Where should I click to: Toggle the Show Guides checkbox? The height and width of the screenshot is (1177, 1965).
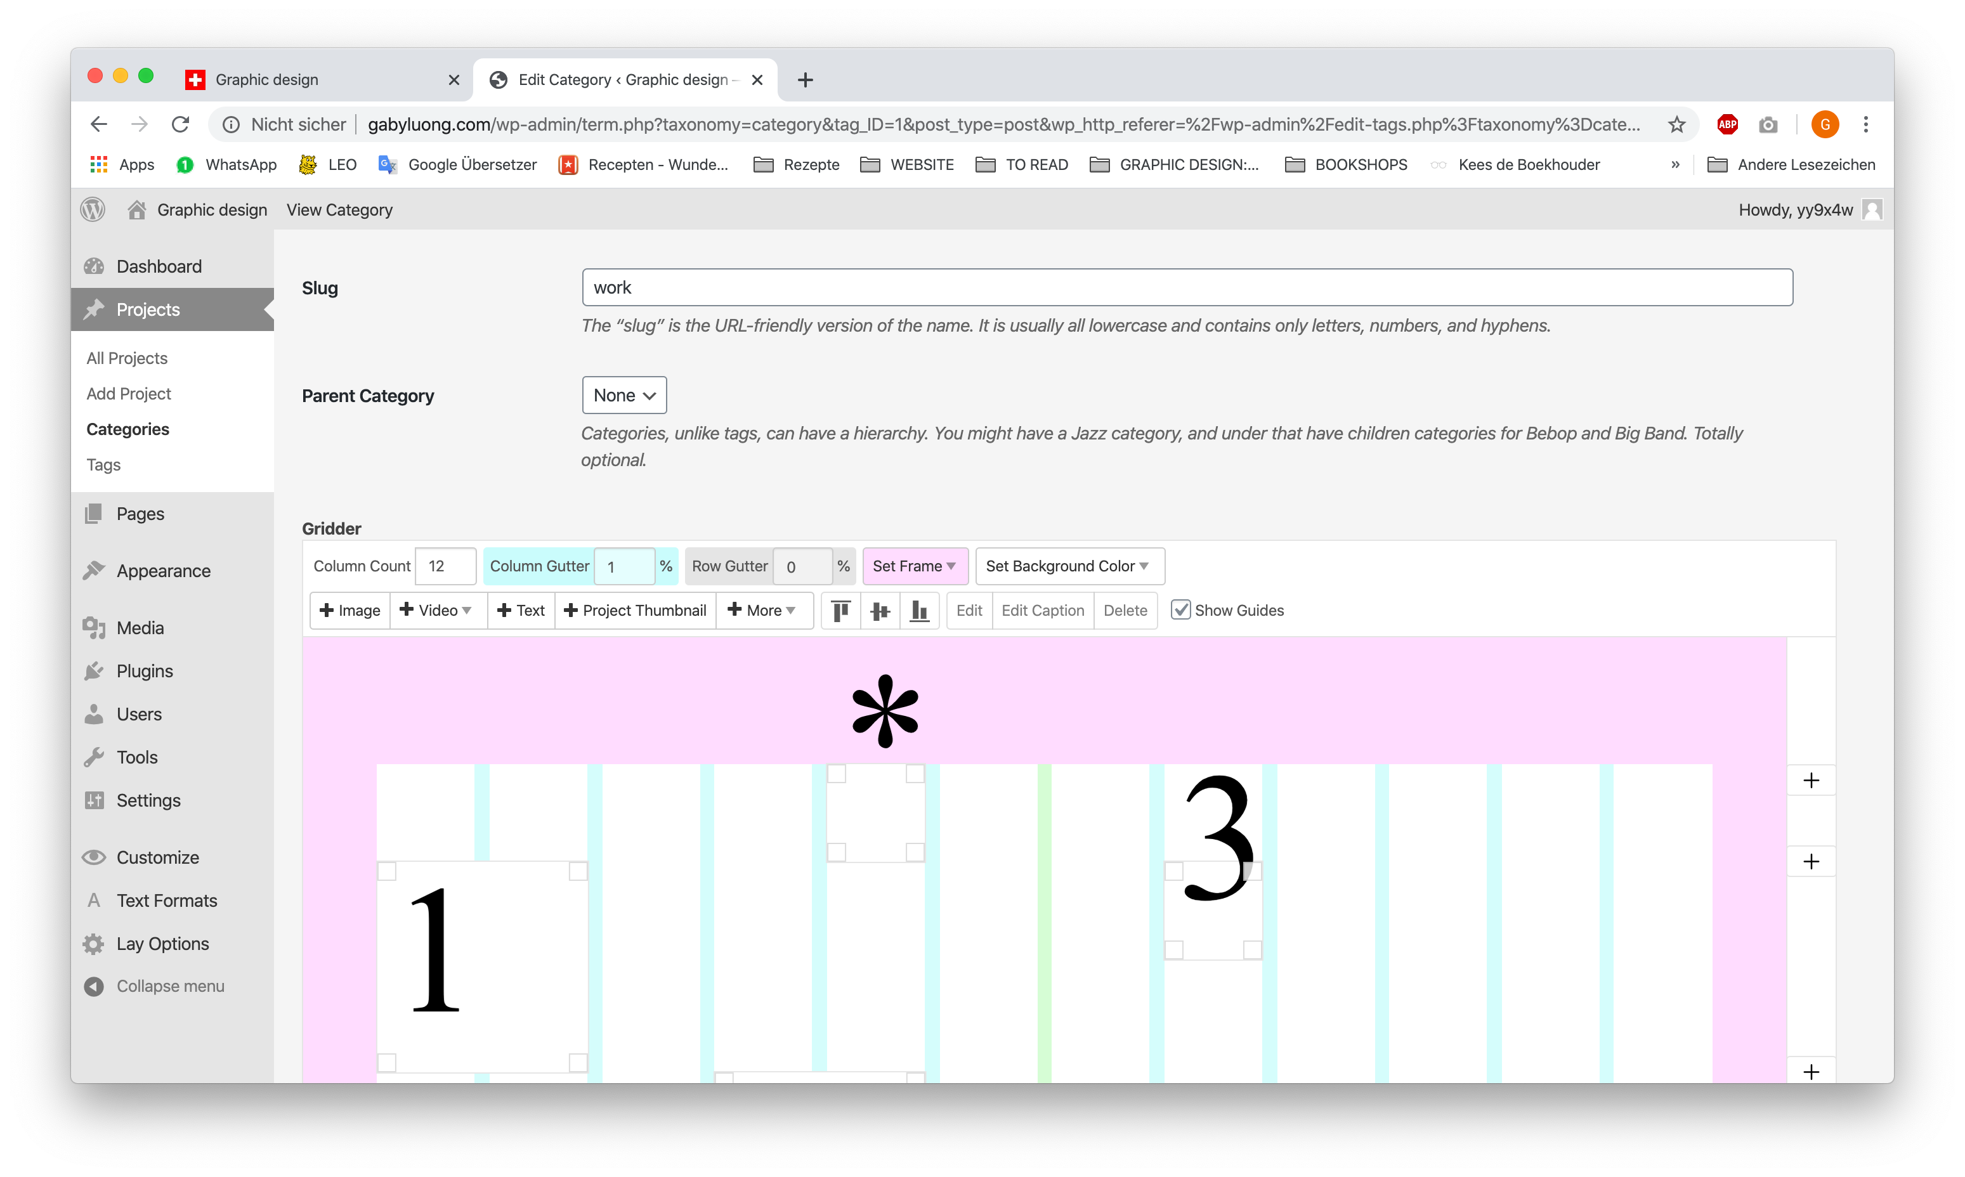[1180, 609]
